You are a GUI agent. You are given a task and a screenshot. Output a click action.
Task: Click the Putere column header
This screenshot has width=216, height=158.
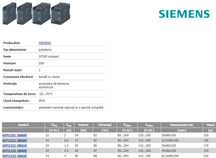pos(83,125)
